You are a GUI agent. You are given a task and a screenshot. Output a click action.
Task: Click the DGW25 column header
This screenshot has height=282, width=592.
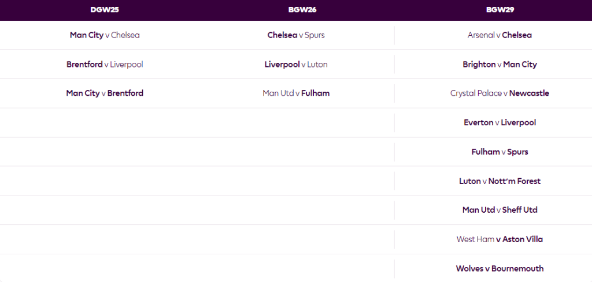click(105, 10)
